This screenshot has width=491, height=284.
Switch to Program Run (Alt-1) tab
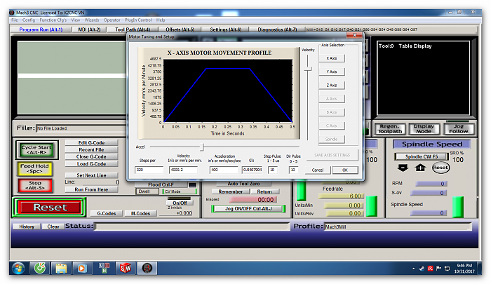point(41,29)
